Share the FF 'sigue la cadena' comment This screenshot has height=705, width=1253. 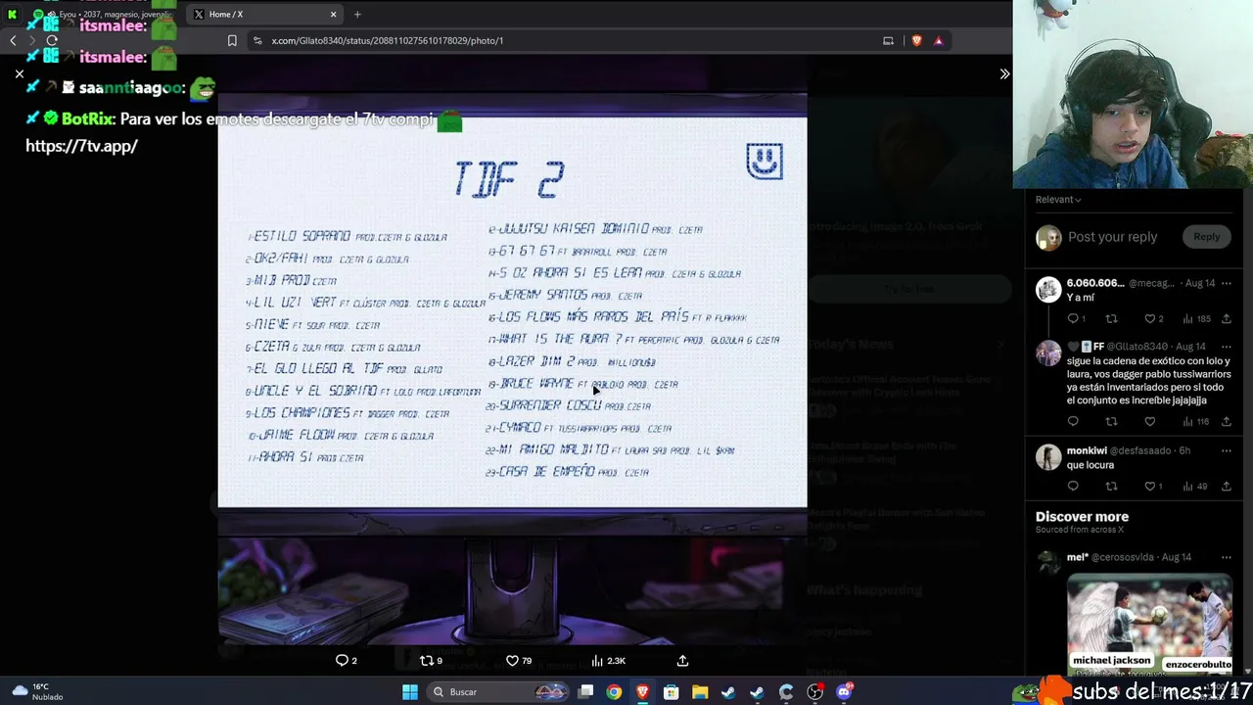(x=1226, y=422)
